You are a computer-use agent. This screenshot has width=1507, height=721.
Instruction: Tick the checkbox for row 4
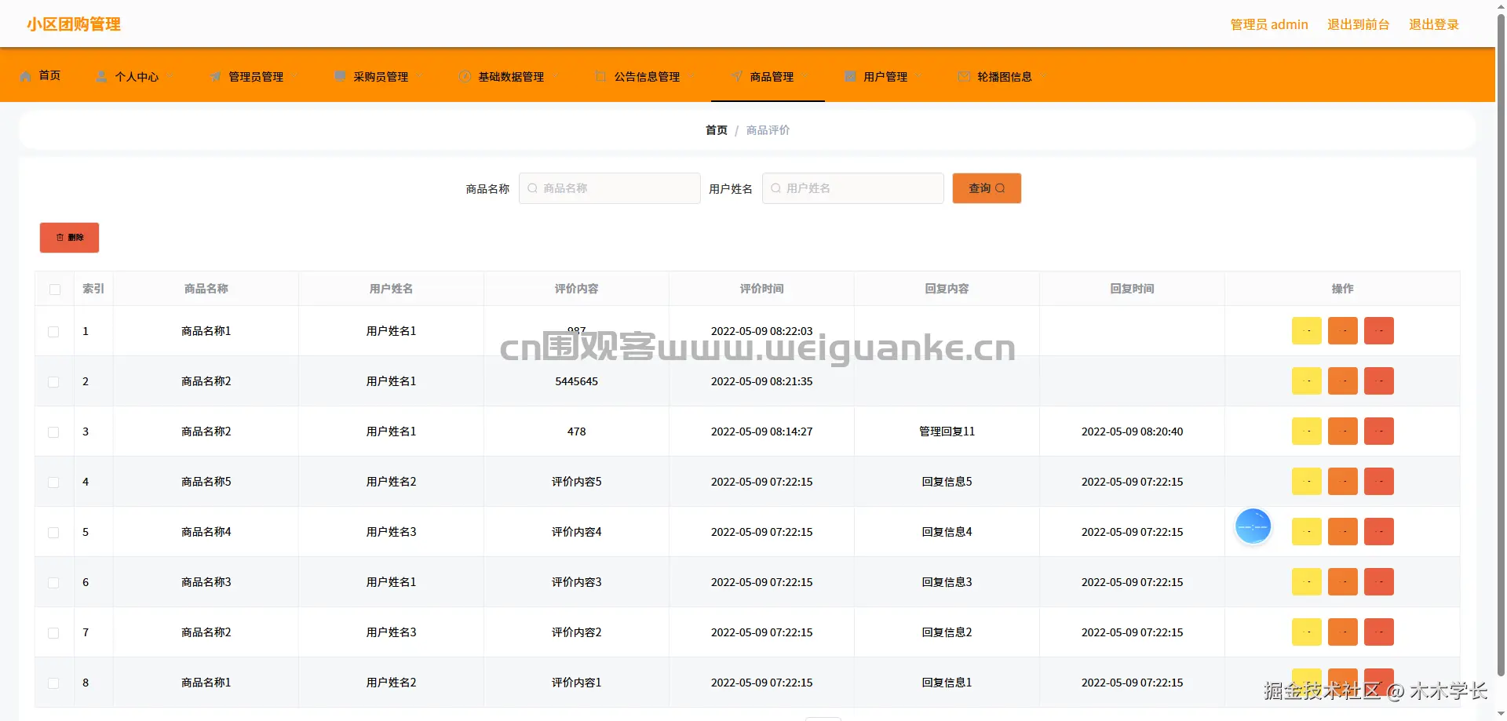pyautogui.click(x=53, y=482)
